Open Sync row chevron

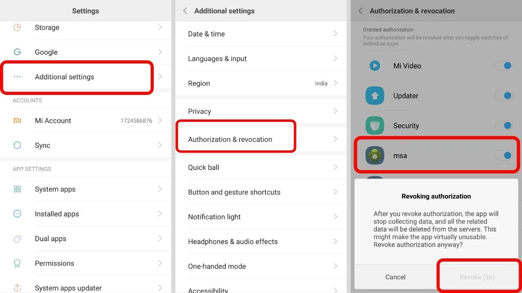[160, 145]
